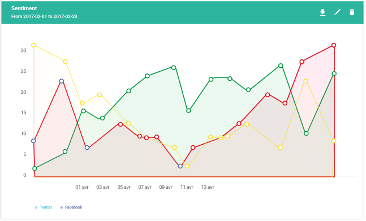This screenshot has width=366, height=221.
Task: Select the top-left yellow data point near 30
Action: click(x=33, y=45)
